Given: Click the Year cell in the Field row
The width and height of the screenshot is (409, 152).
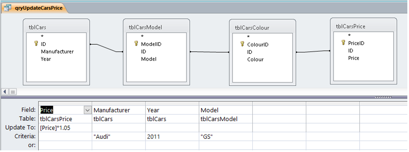Looking at the screenshot, I should tap(172, 110).
